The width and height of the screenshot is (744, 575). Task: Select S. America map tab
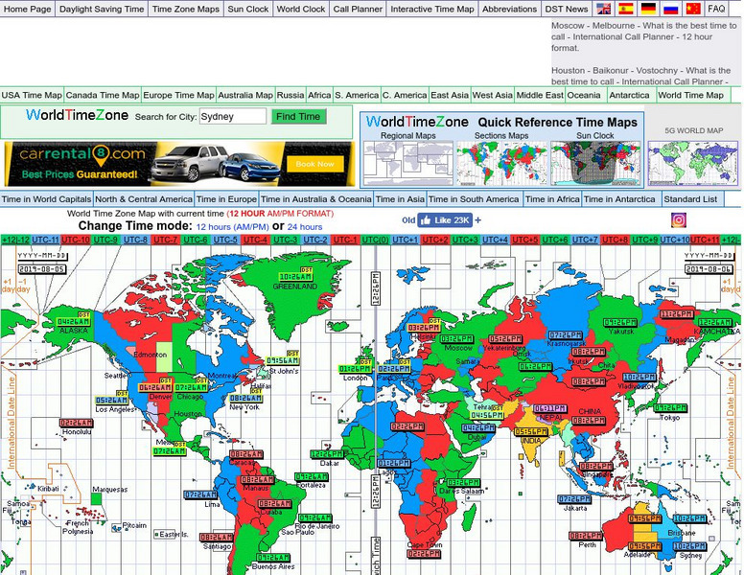pyautogui.click(x=357, y=95)
